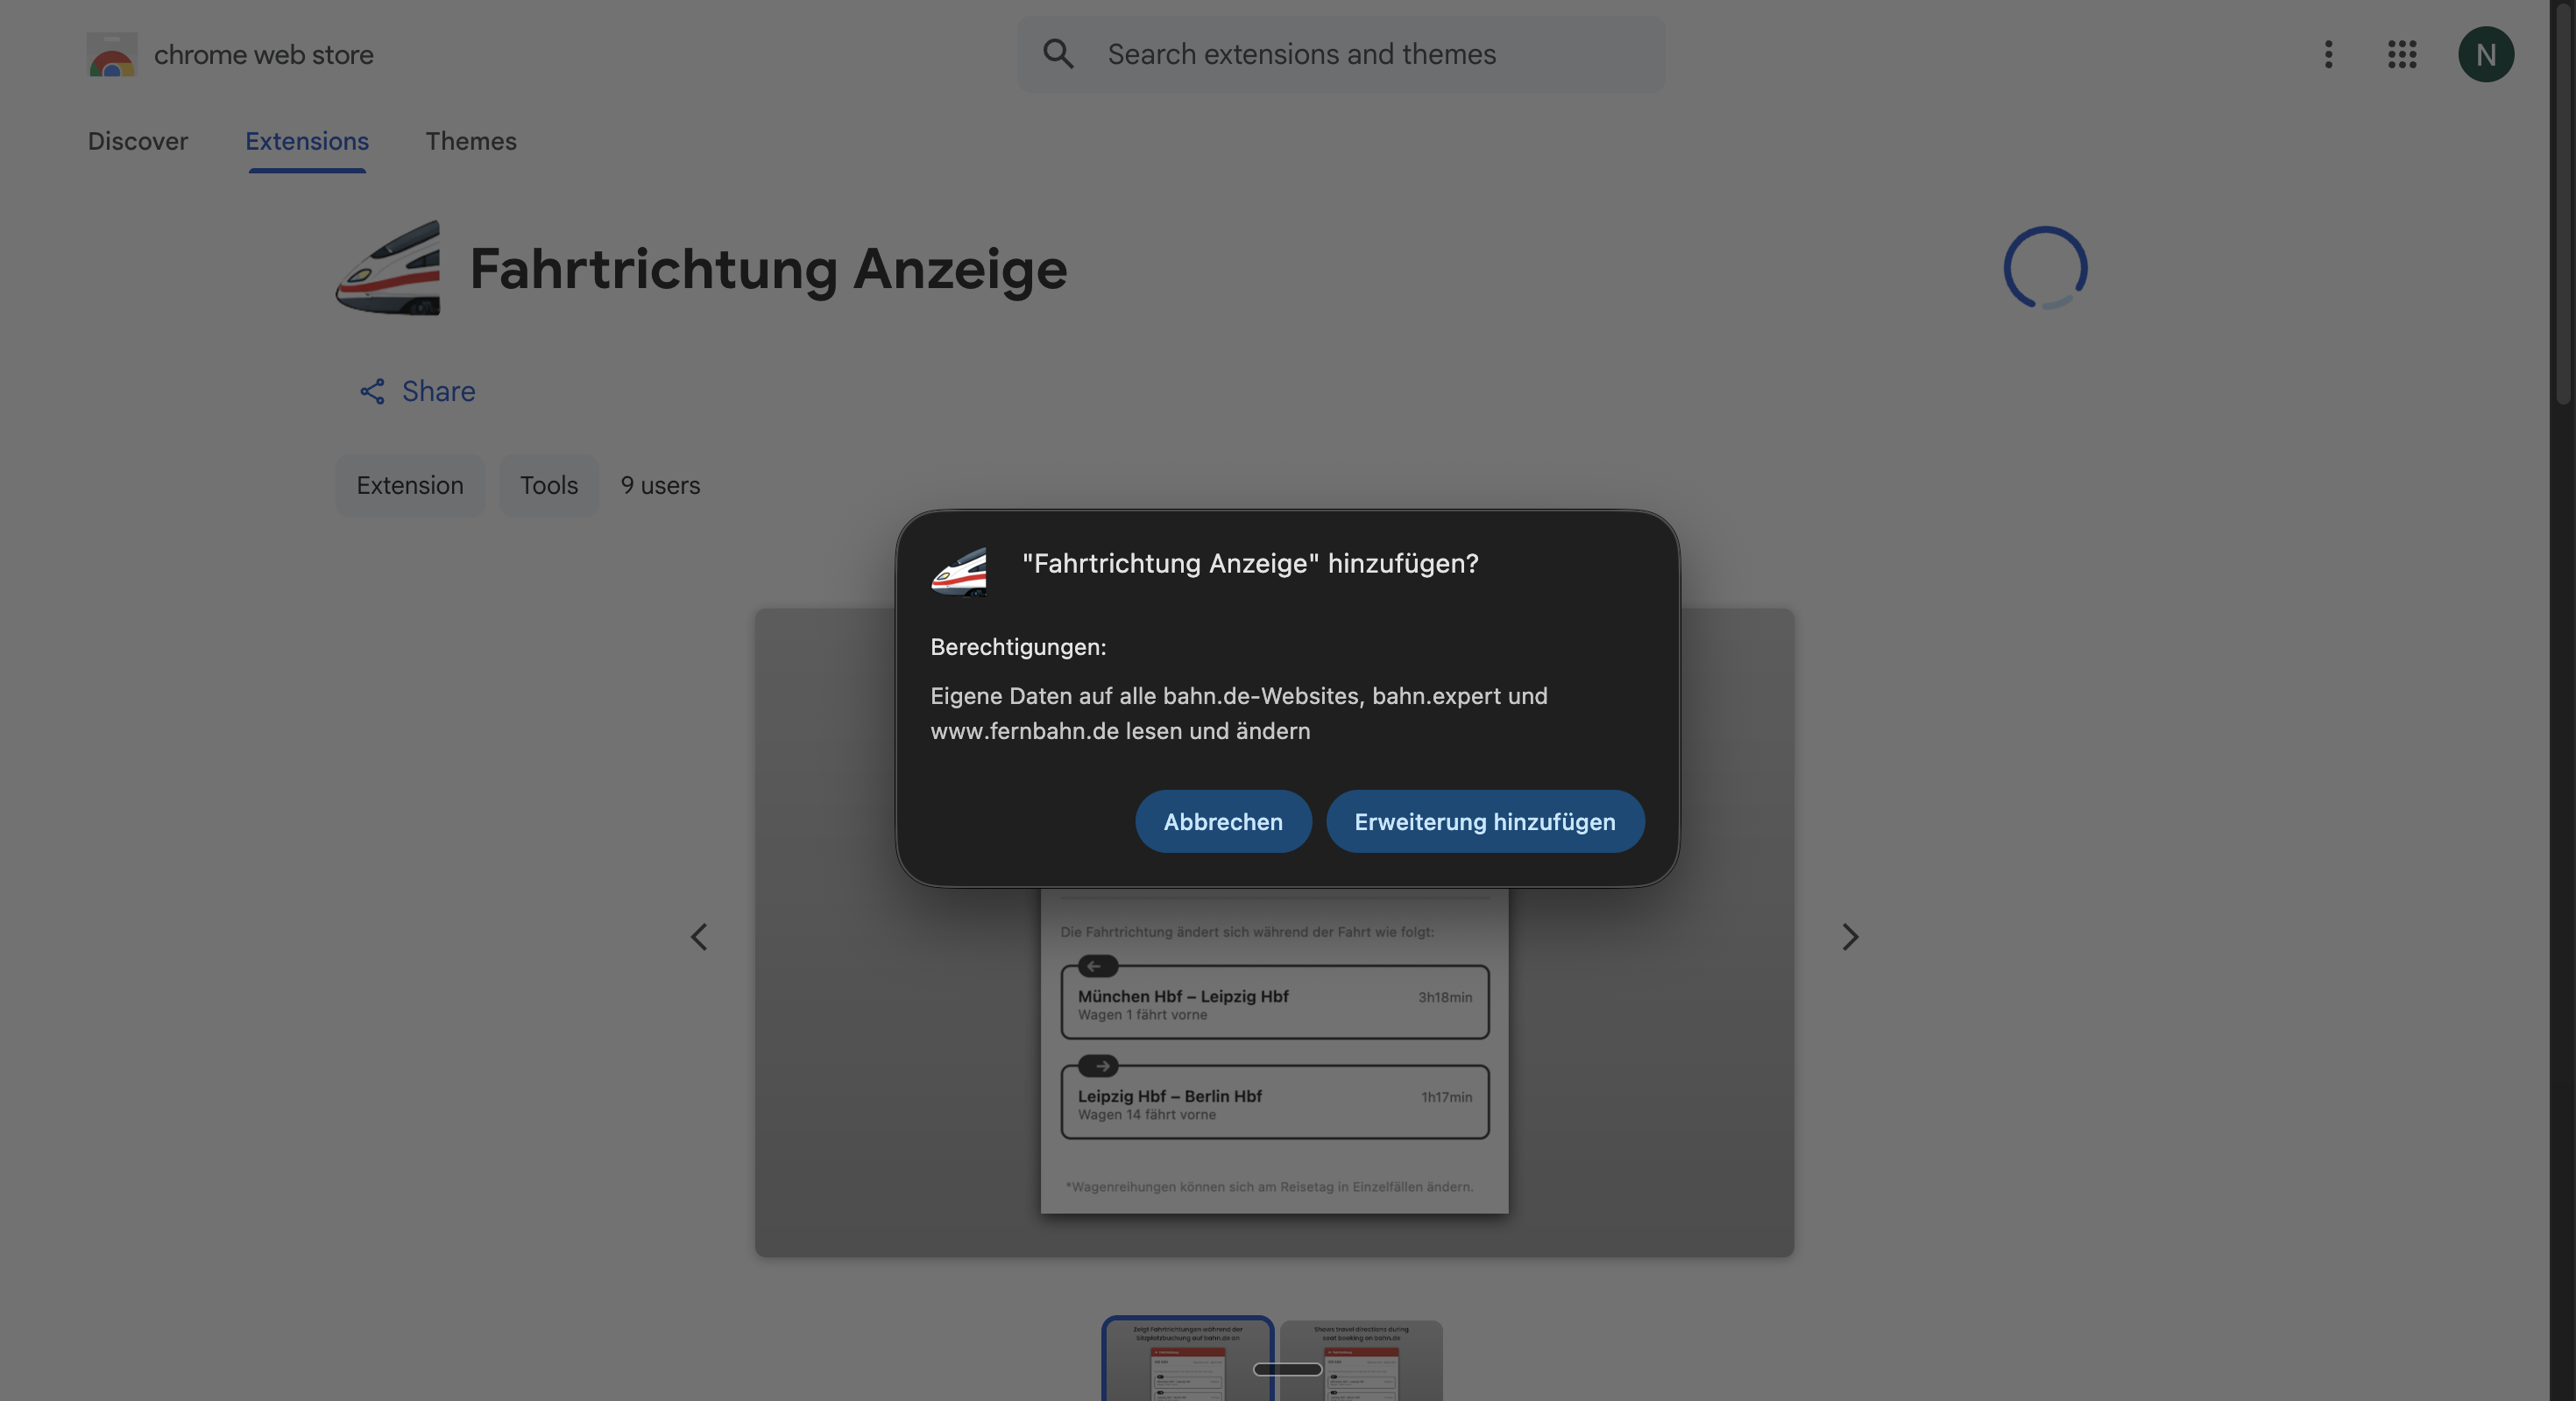
Task: Click the dialog title "Fahrtrichtung Anzeige" hinzufügen?
Action: (x=1250, y=563)
